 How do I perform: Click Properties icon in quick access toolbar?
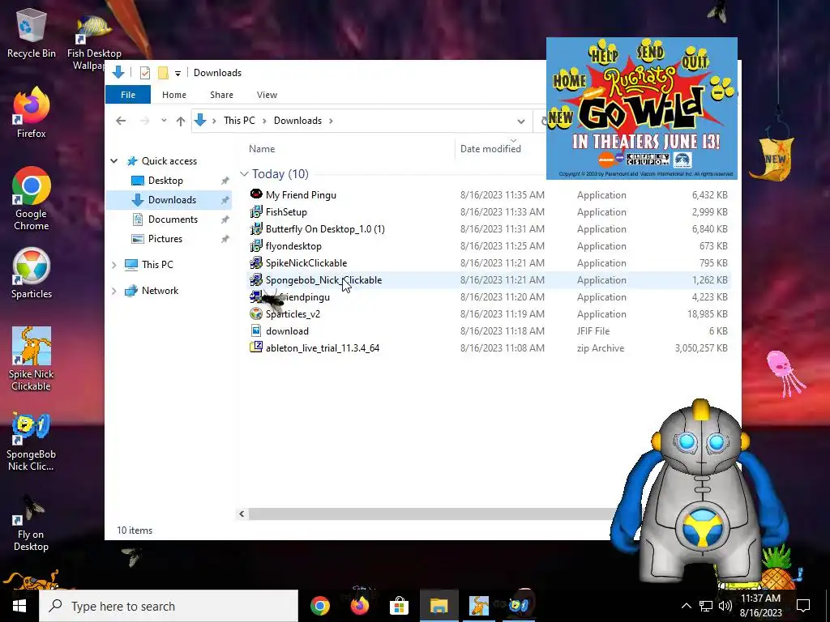click(144, 72)
